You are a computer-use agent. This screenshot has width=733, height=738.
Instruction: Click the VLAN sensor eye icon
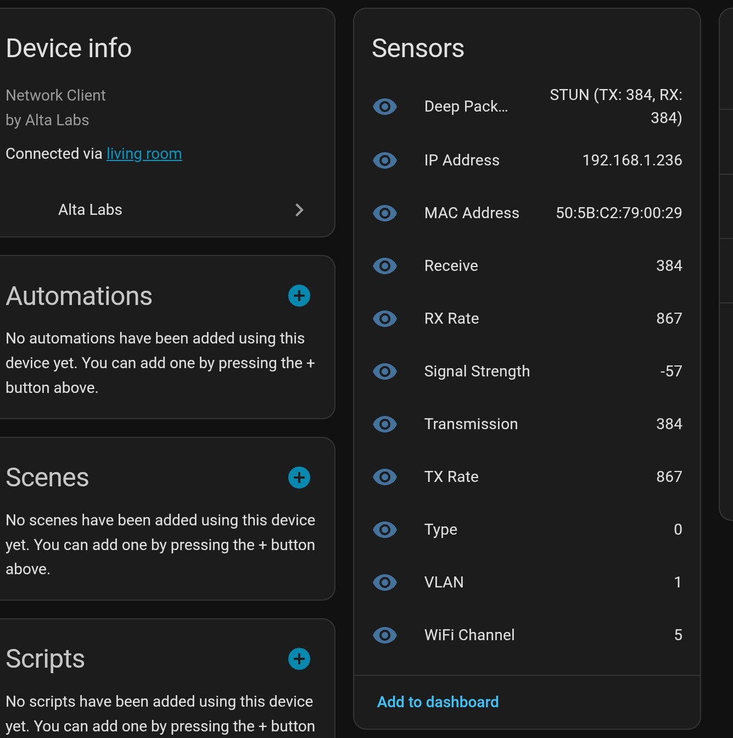384,582
